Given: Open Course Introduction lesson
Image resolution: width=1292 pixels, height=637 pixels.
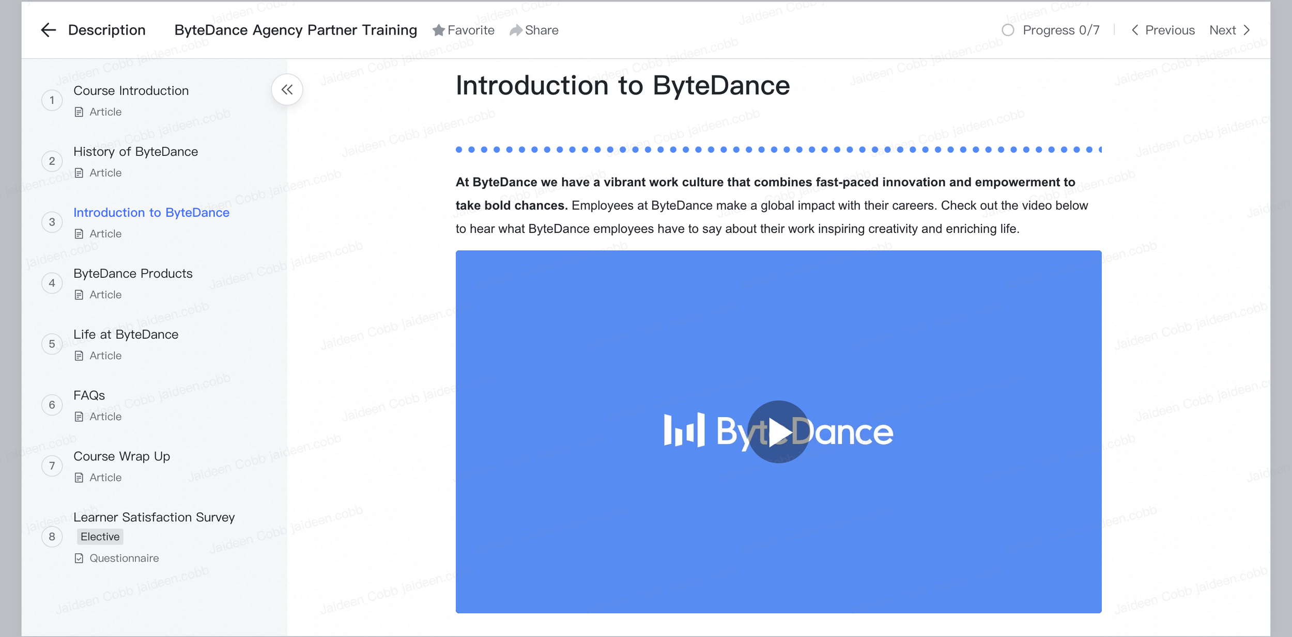Looking at the screenshot, I should (131, 91).
